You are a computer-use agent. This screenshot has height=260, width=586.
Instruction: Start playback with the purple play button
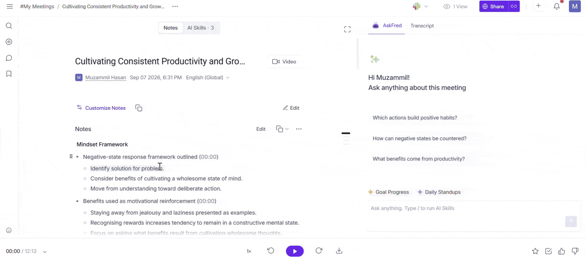click(x=295, y=251)
